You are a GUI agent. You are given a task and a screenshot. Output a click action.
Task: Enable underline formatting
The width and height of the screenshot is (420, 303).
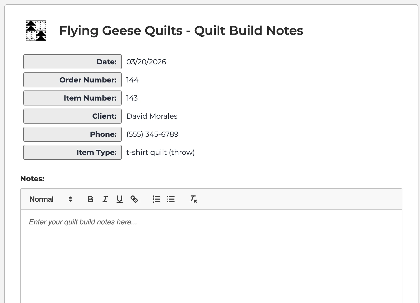point(119,199)
